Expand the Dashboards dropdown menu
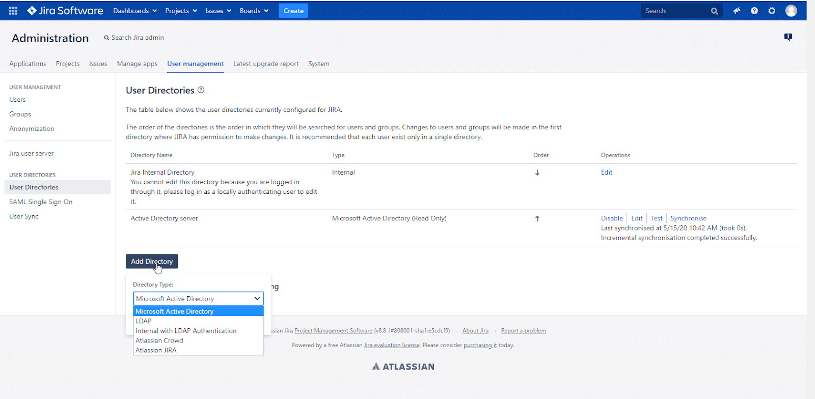The width and height of the screenshot is (815, 399). pyautogui.click(x=135, y=11)
